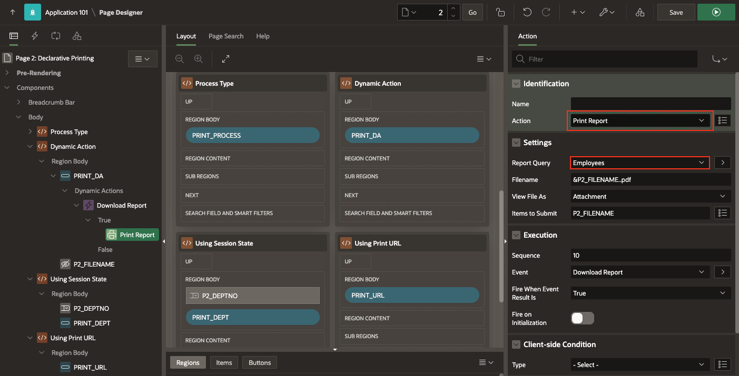Click the Filter field in the Action panel
Screen dimensions: 739x376
pyautogui.click(x=604, y=59)
